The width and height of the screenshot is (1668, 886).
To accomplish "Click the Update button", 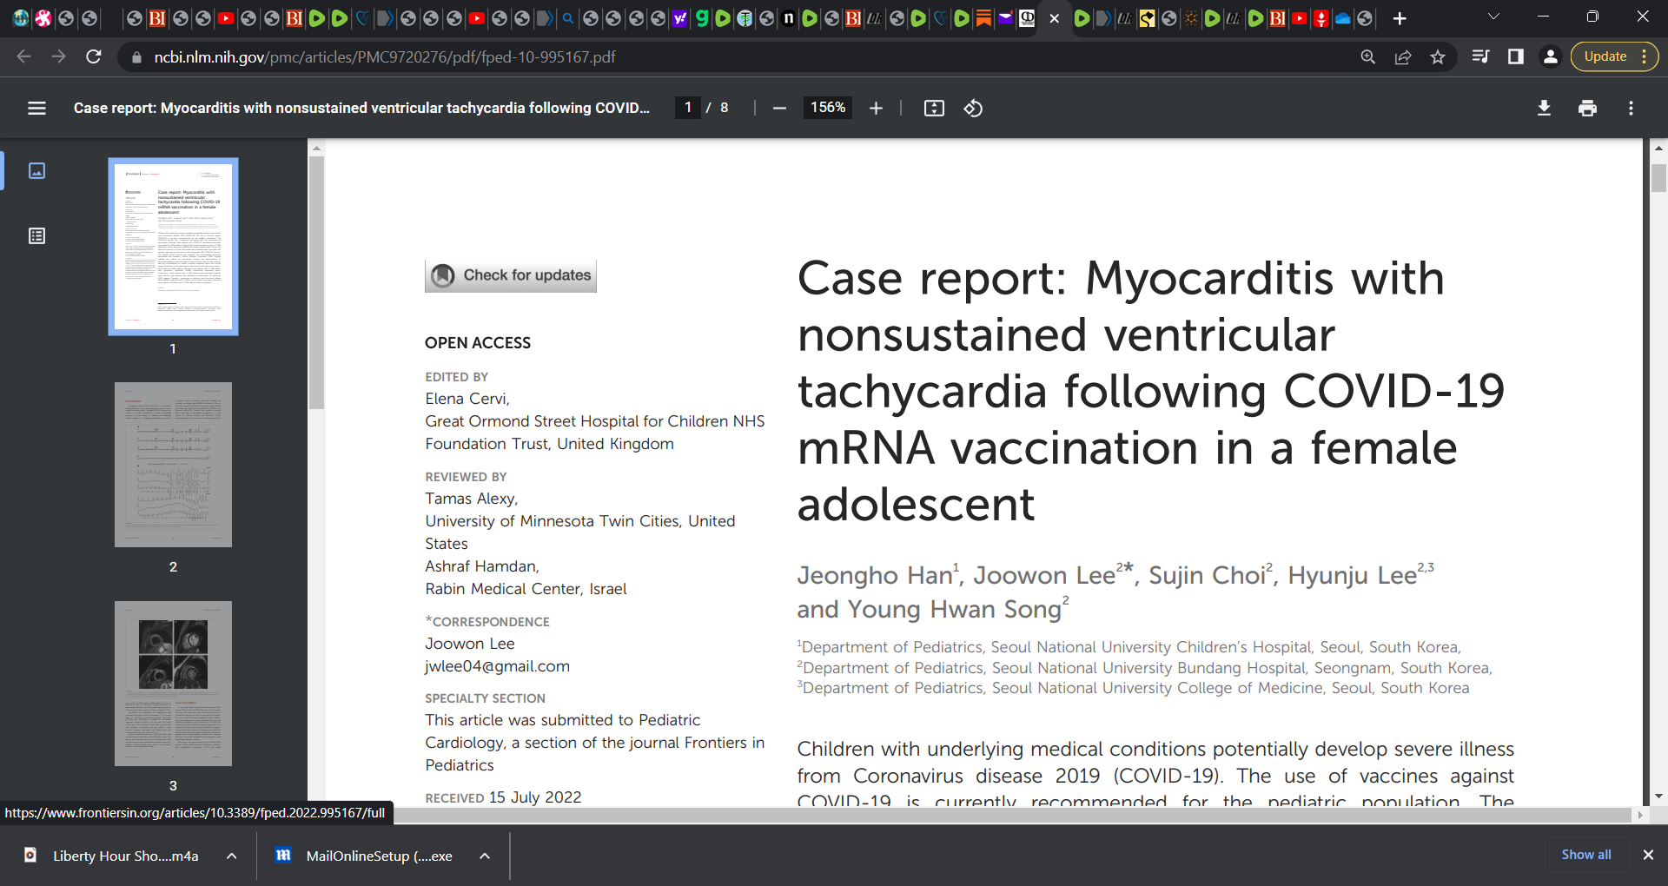I will tap(1605, 56).
